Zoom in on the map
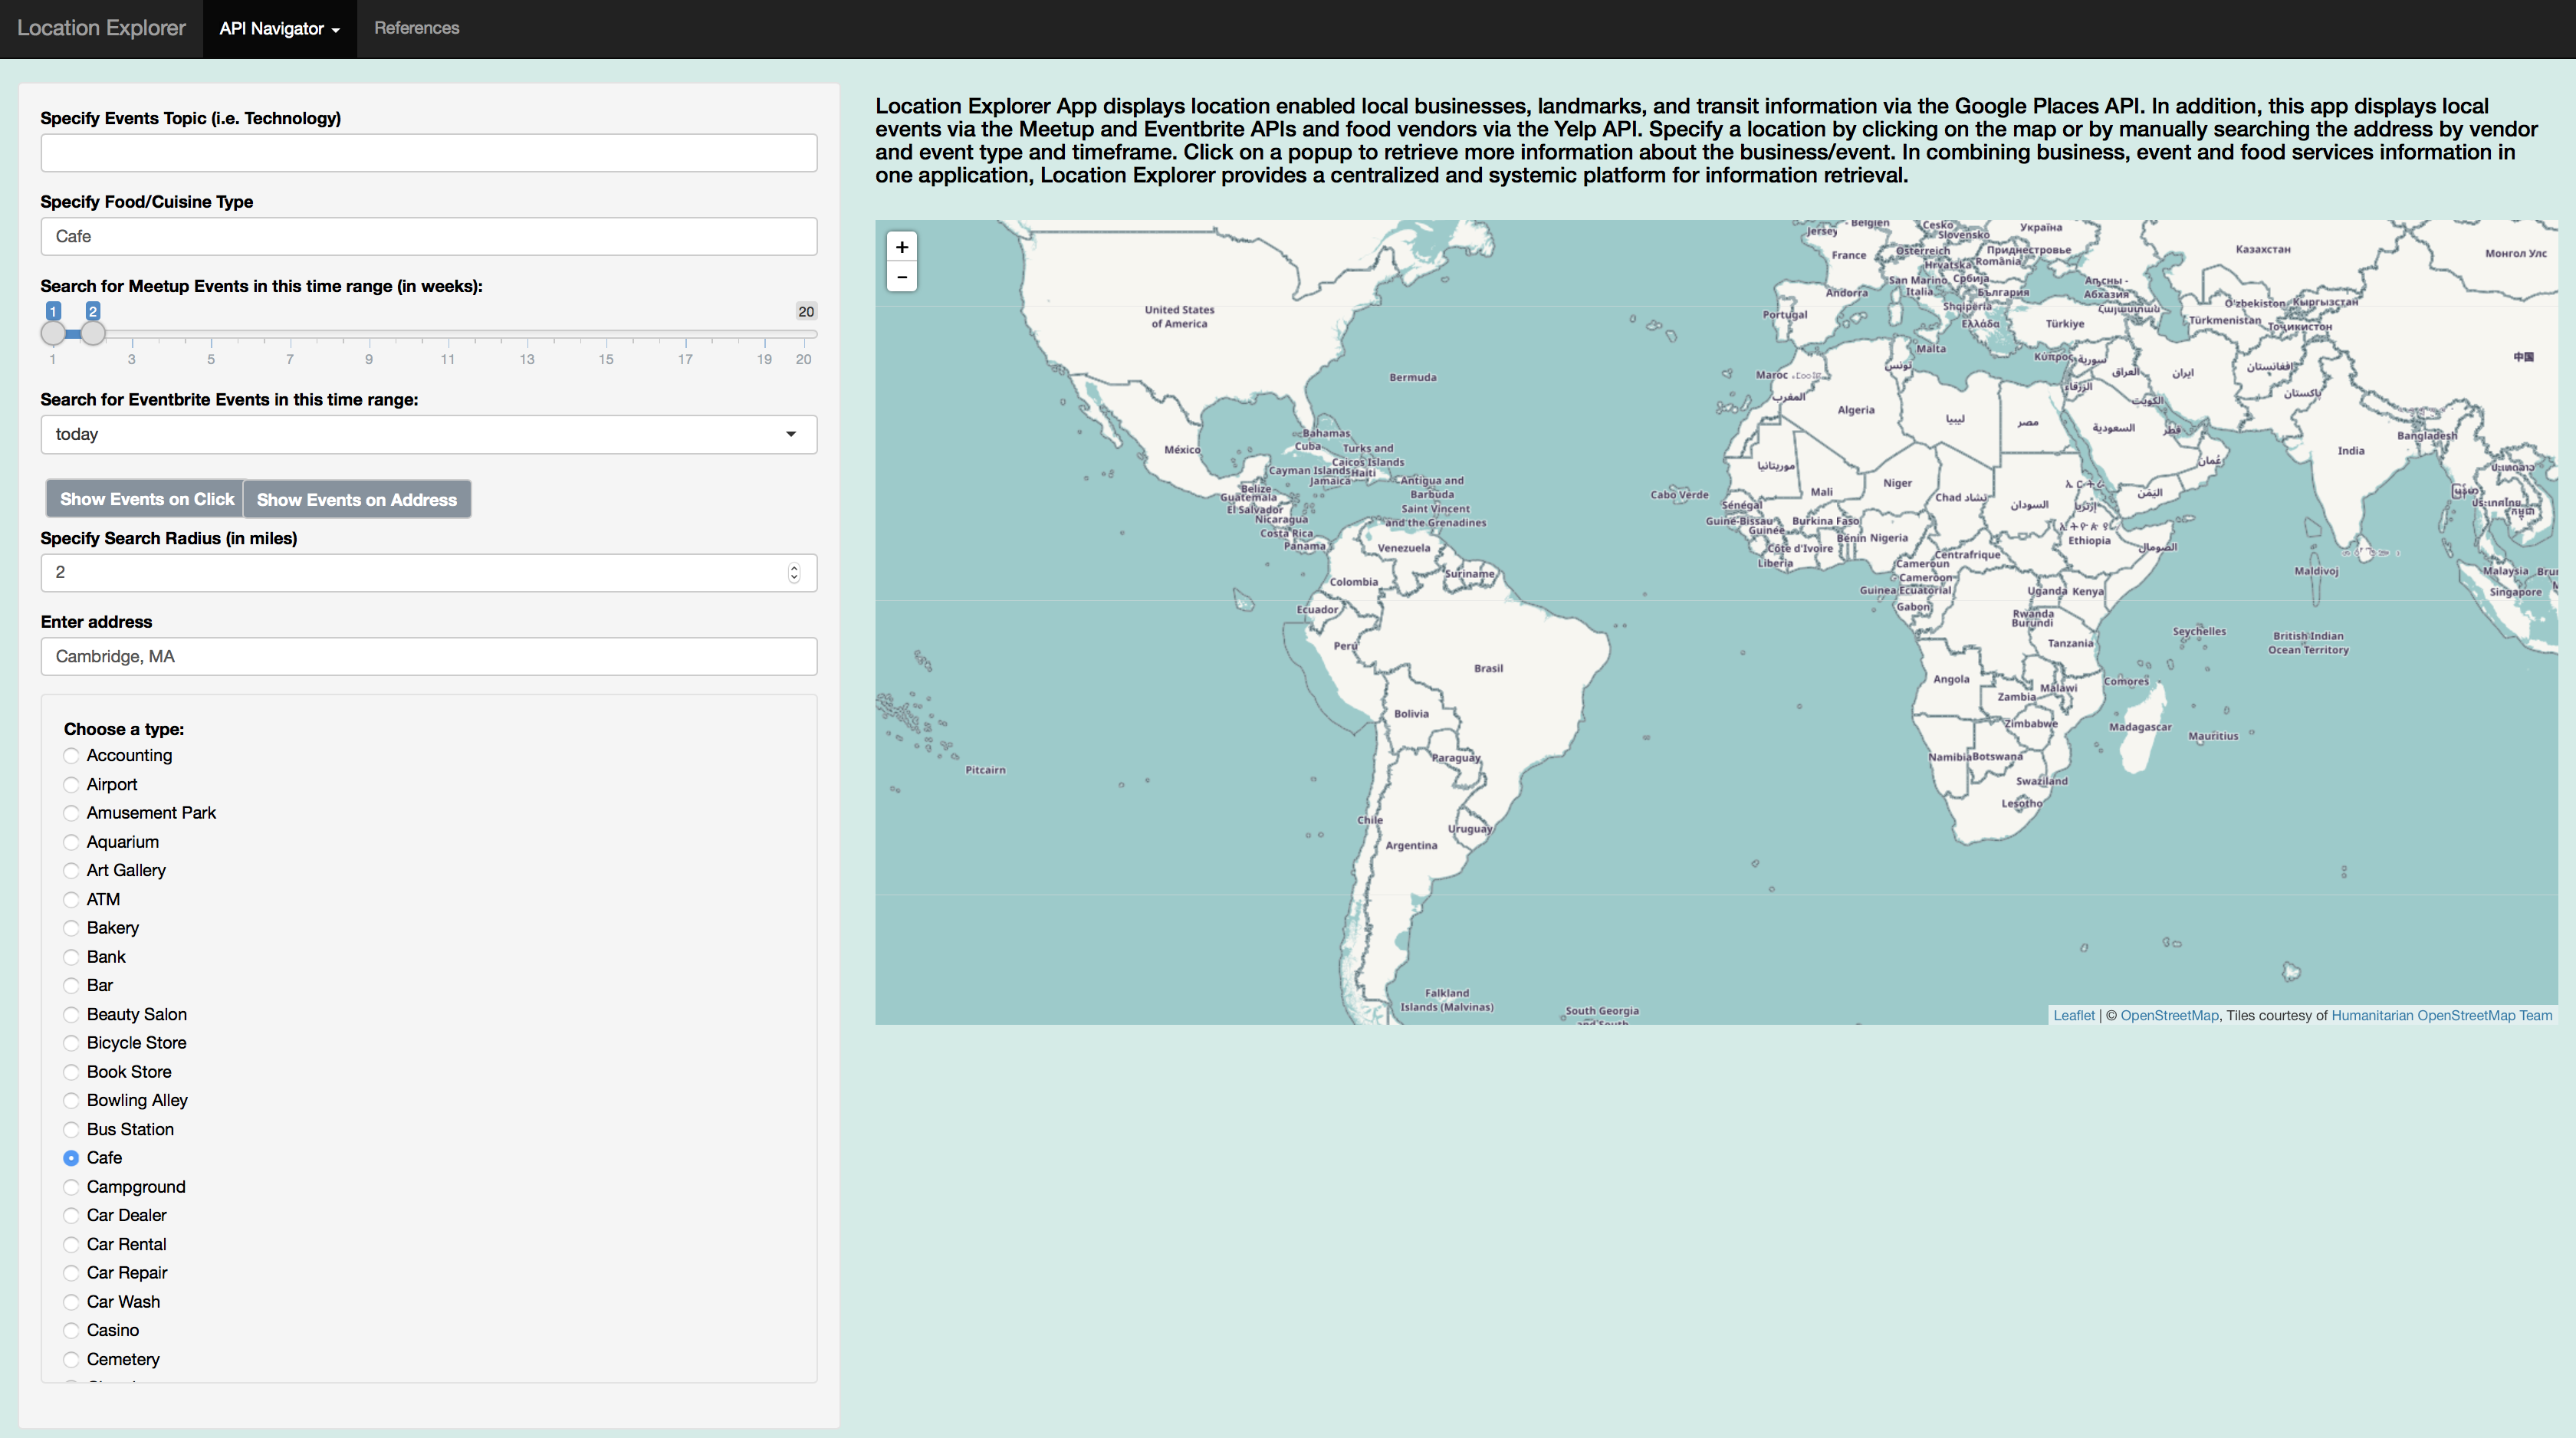This screenshot has width=2576, height=1438. (902, 247)
